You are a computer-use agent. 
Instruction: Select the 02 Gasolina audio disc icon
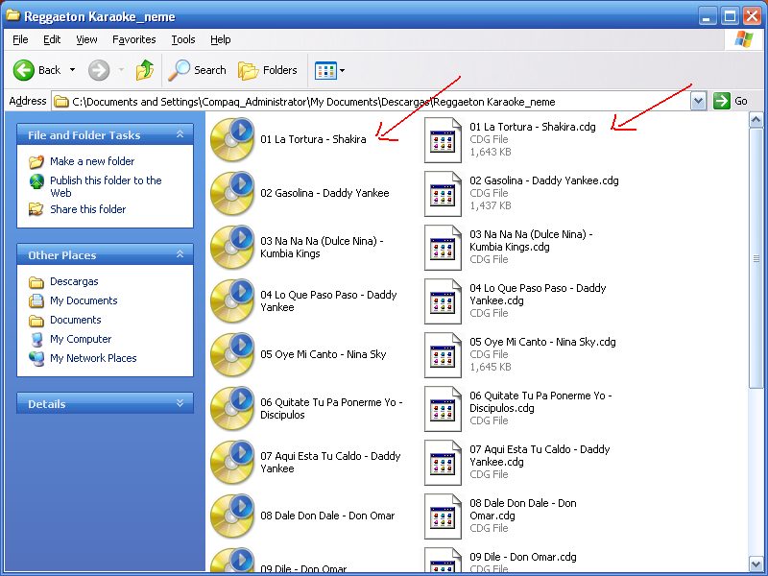(x=232, y=194)
